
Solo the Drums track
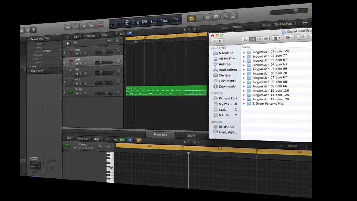[x=81, y=94]
